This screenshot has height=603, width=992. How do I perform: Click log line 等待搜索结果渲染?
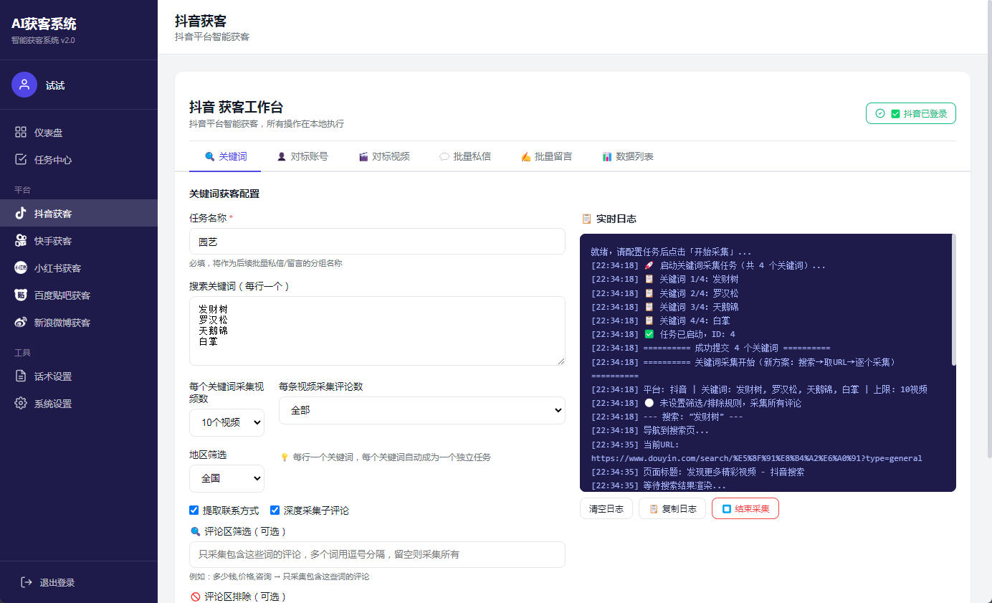(x=659, y=485)
